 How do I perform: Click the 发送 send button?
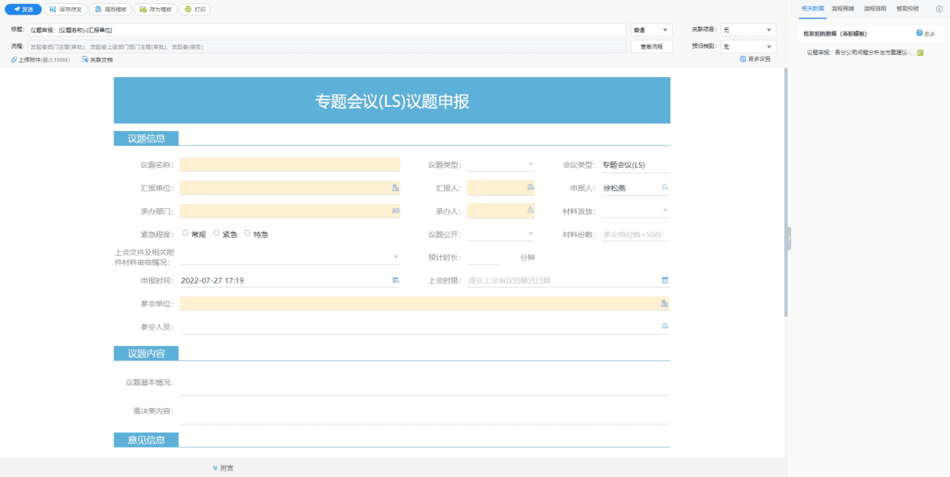coord(23,9)
